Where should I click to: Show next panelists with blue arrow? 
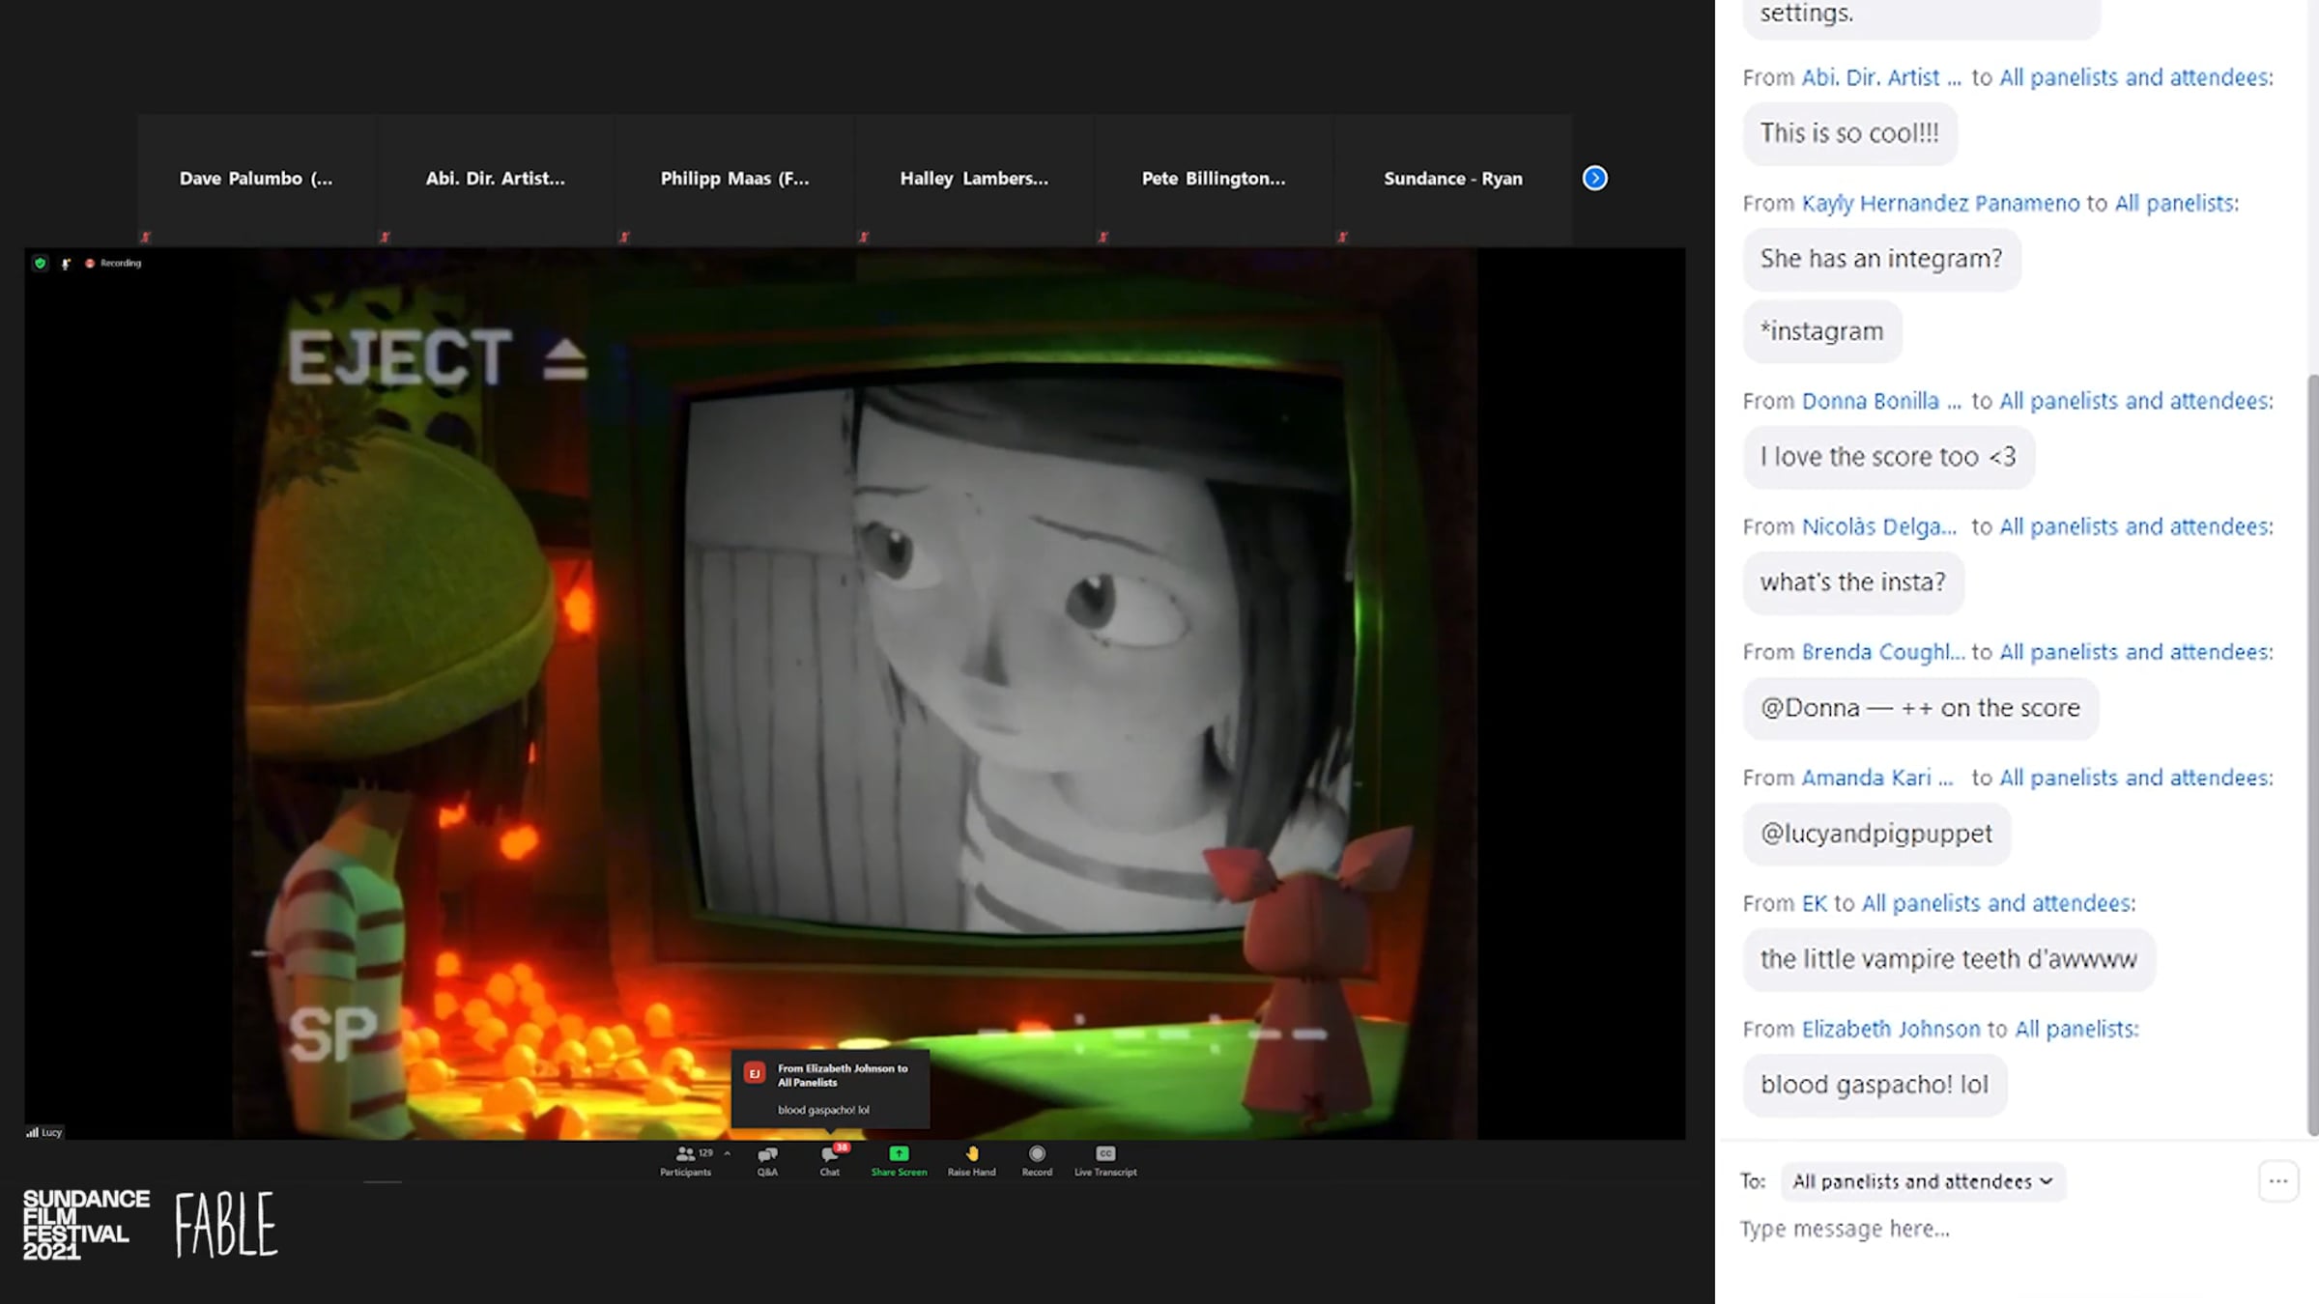point(1595,178)
